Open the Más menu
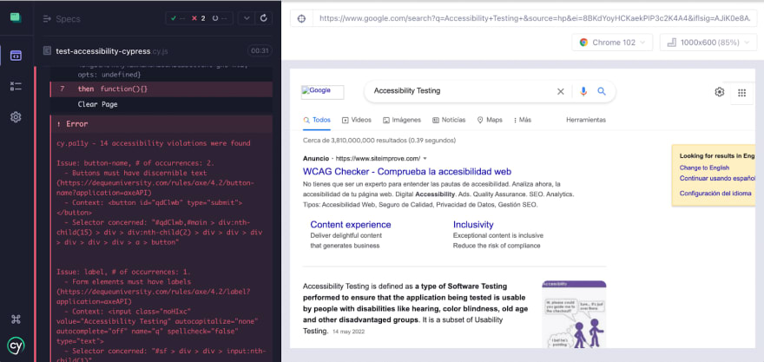 [x=523, y=120]
